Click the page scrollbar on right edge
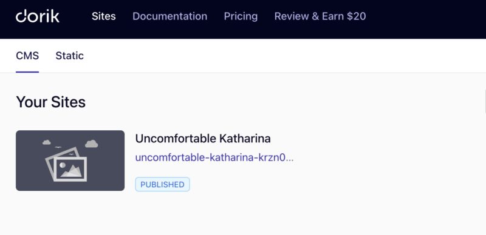 pyautogui.click(x=485, y=101)
